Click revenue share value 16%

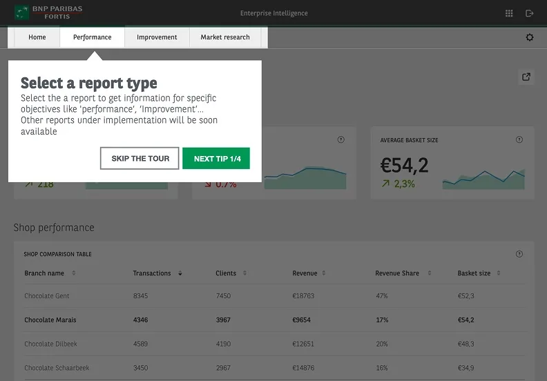382,368
